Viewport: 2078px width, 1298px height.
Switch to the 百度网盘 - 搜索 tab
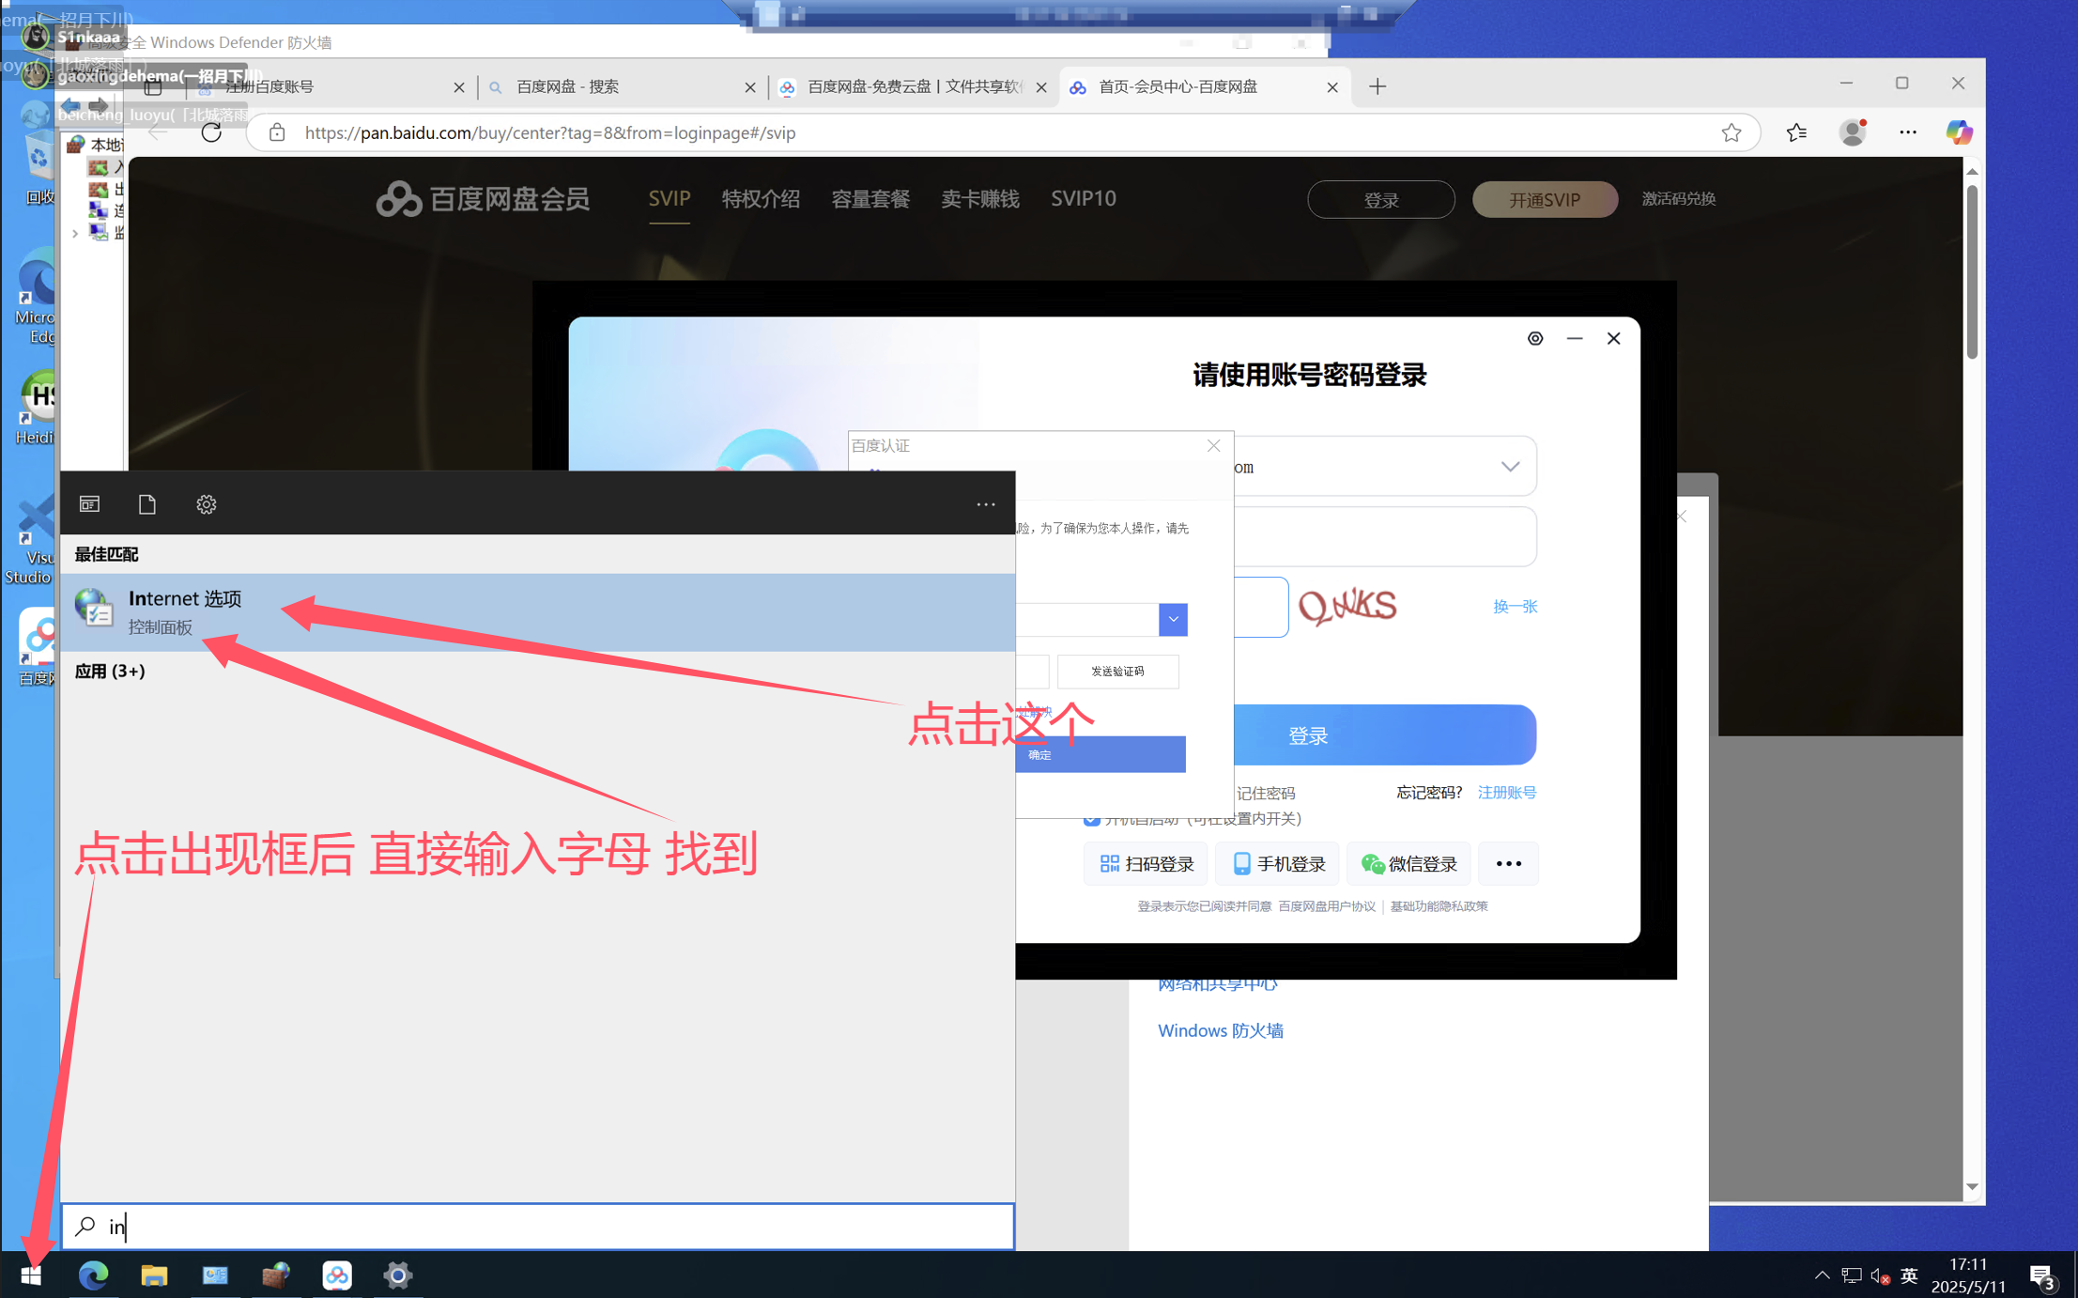[621, 86]
